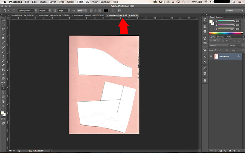
Task: Open the Opacity slider dropdown
Action: (x=243, y=46)
